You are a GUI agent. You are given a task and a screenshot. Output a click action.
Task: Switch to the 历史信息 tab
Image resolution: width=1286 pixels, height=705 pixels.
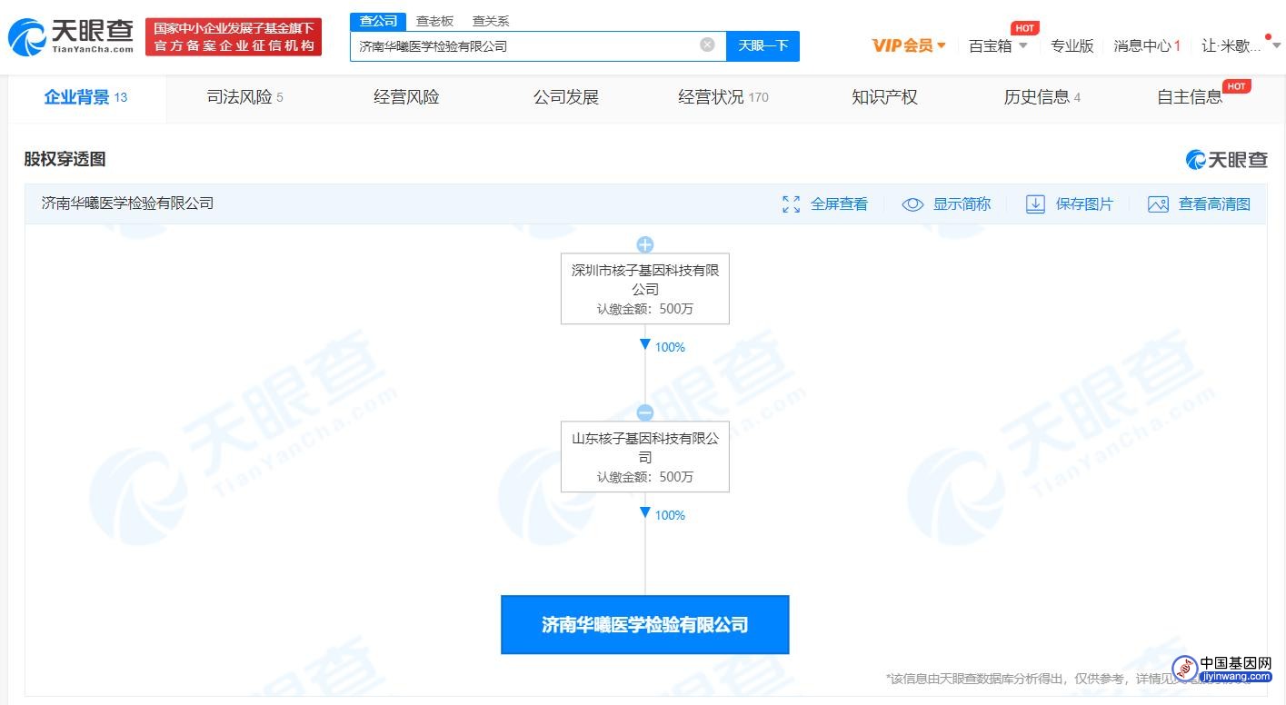pos(1042,97)
